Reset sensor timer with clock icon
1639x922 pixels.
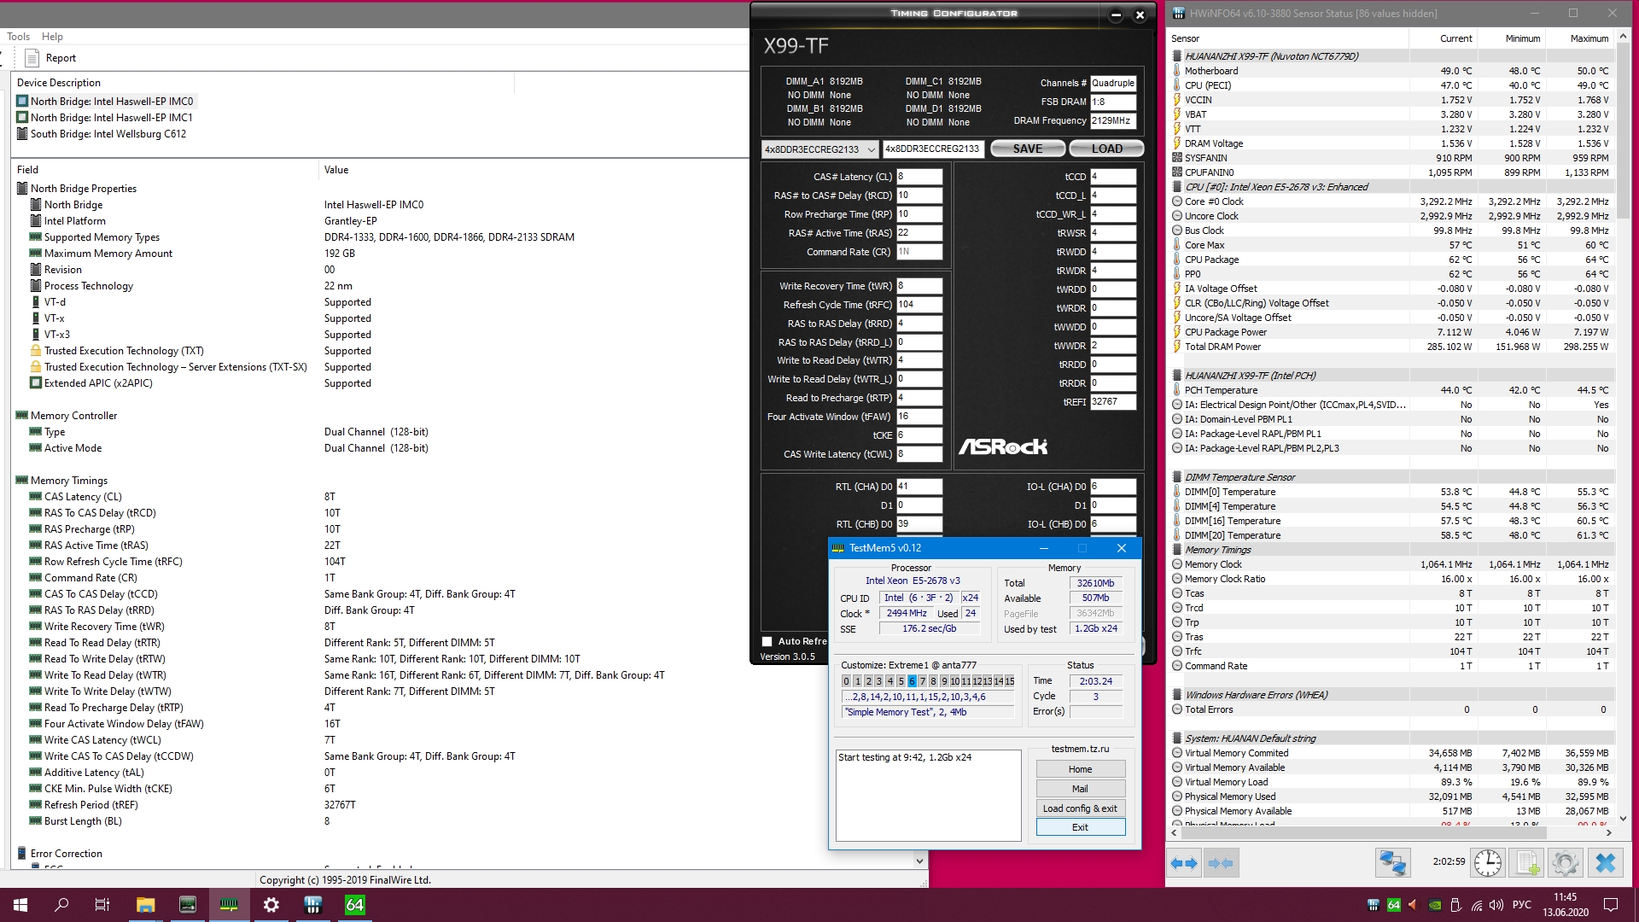1488,863
